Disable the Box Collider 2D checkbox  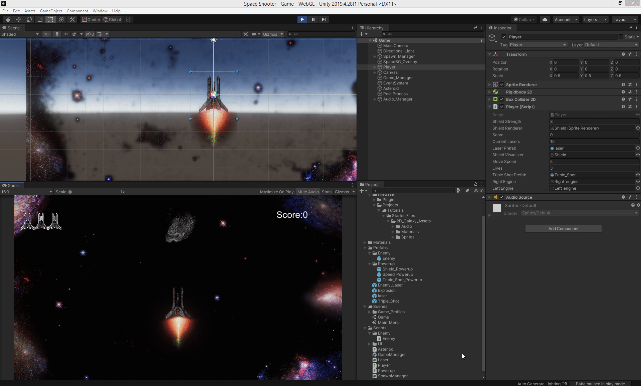(x=502, y=99)
